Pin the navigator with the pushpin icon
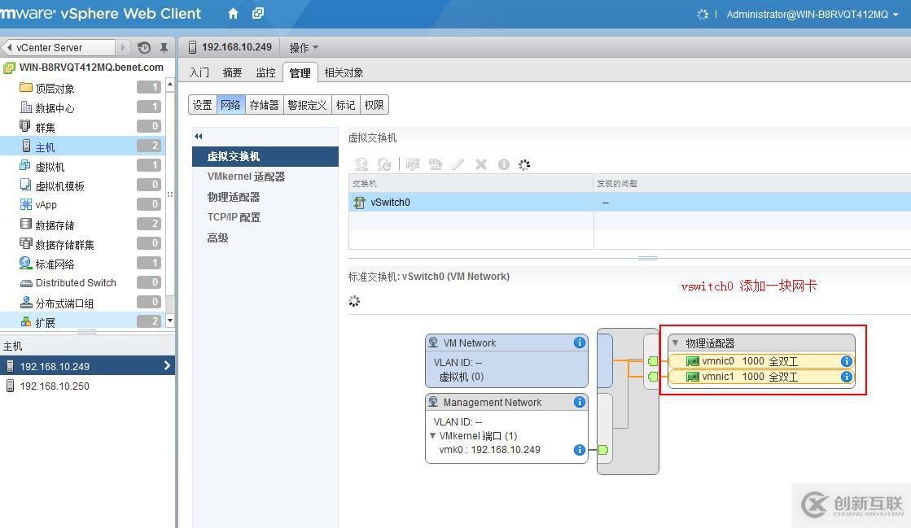The width and height of the screenshot is (911, 528). click(164, 48)
